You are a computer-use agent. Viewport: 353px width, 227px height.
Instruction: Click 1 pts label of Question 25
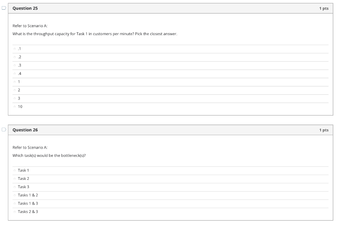[324, 9]
